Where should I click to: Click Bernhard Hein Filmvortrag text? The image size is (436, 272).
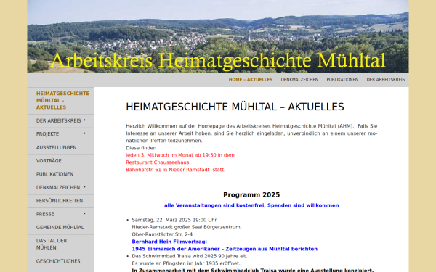pos(169,242)
